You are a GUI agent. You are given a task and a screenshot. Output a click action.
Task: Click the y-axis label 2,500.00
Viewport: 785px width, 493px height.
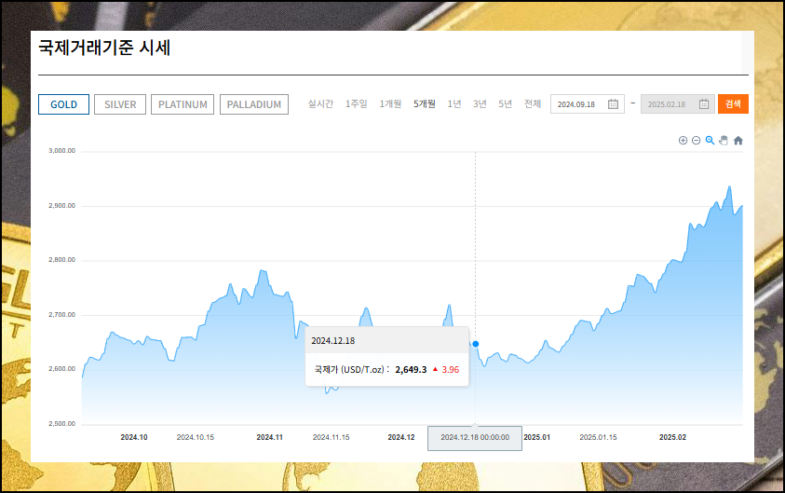(61, 424)
